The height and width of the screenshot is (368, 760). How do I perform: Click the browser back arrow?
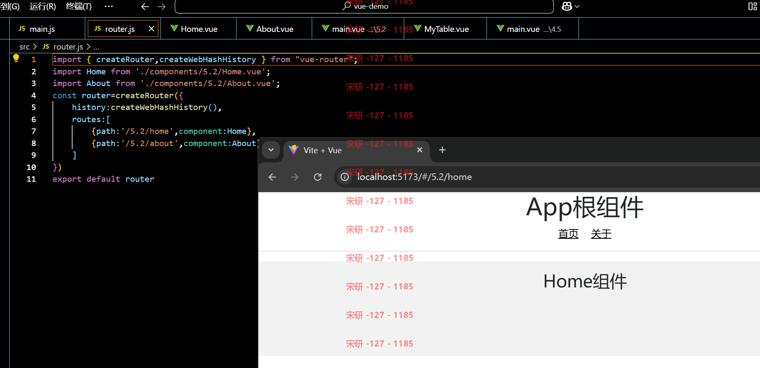(272, 177)
